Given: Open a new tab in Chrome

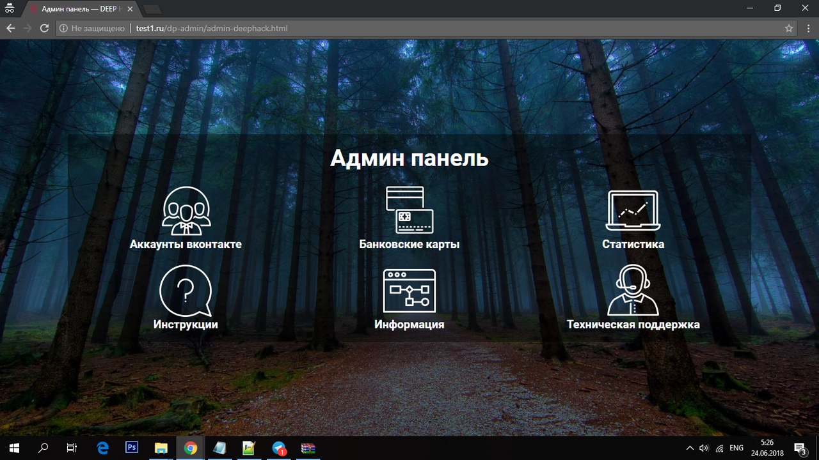Looking at the screenshot, I should pyautogui.click(x=152, y=9).
